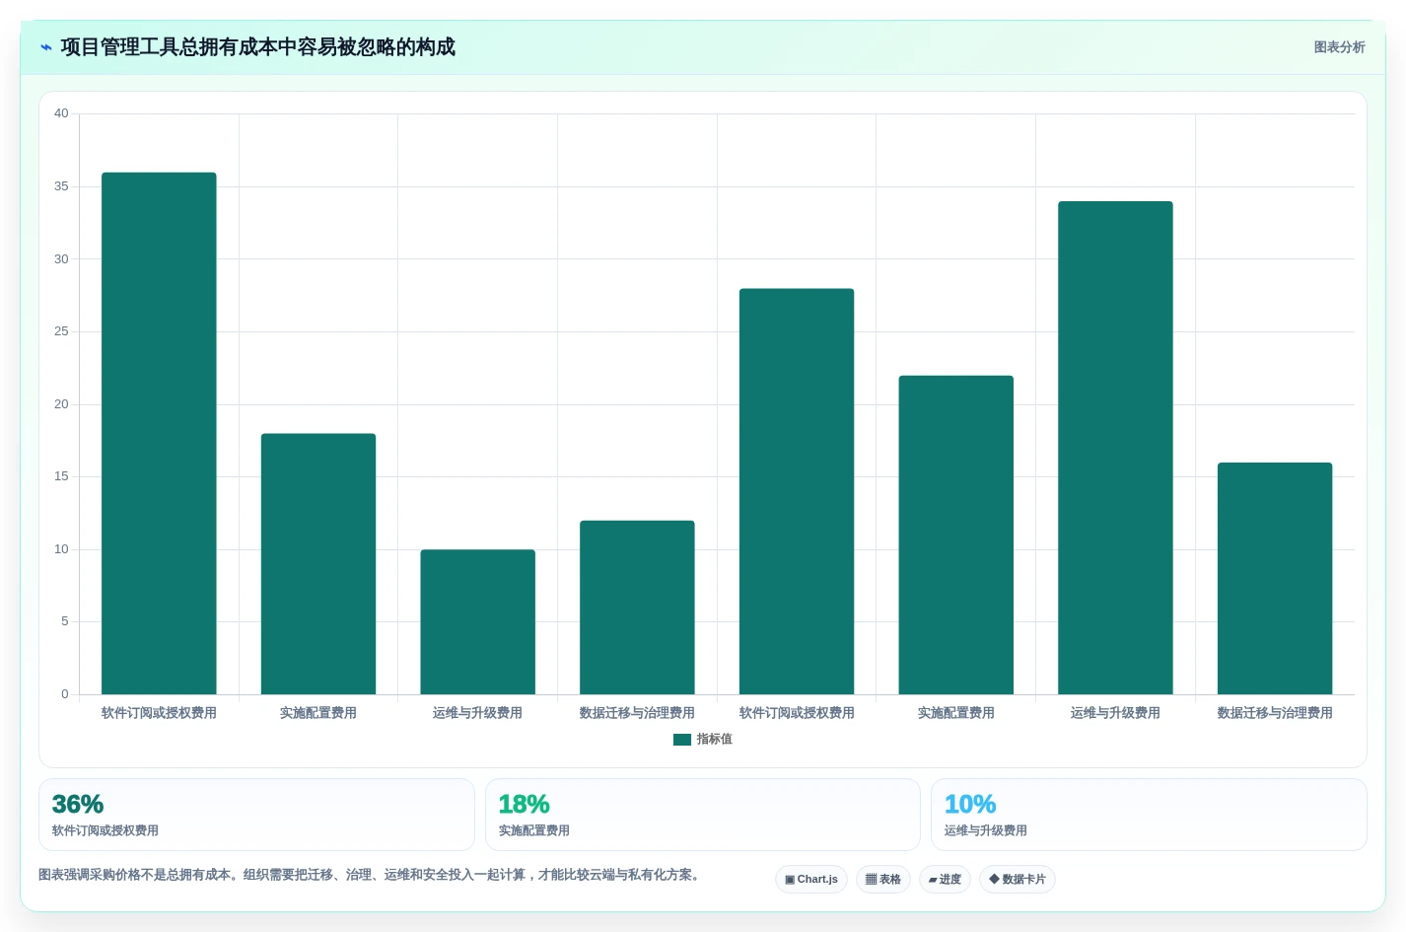1406x932 pixels.
Task: Click the chart title 项目管理工具总拥有成本中容易被忽略的构成
Action: (x=258, y=47)
